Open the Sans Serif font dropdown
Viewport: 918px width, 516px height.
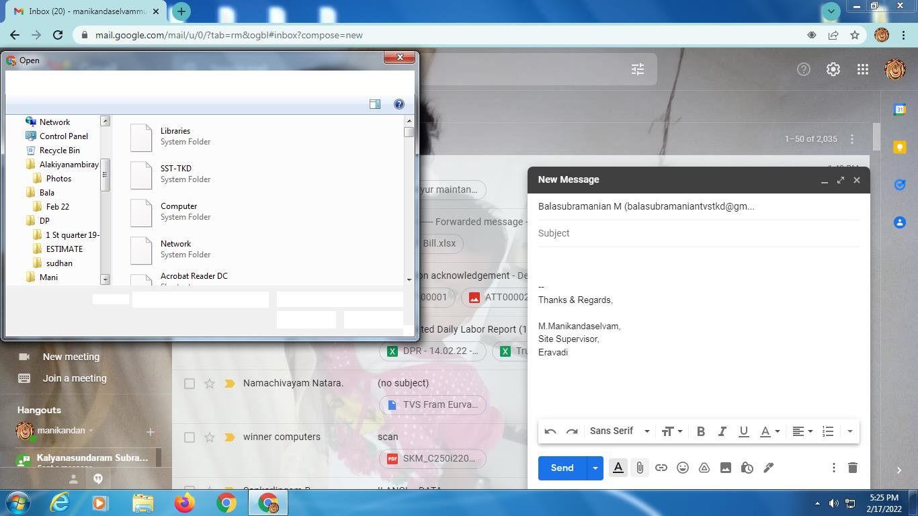[x=619, y=431]
